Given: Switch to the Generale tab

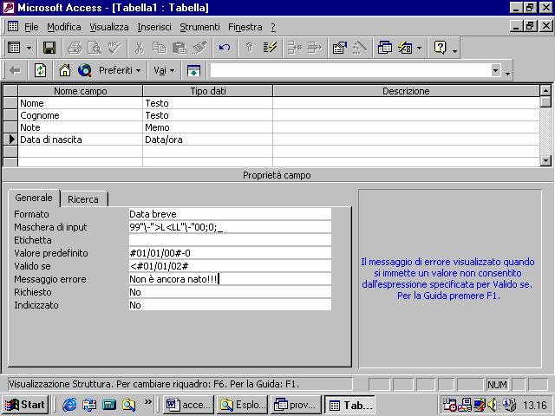Looking at the screenshot, I should [34, 198].
